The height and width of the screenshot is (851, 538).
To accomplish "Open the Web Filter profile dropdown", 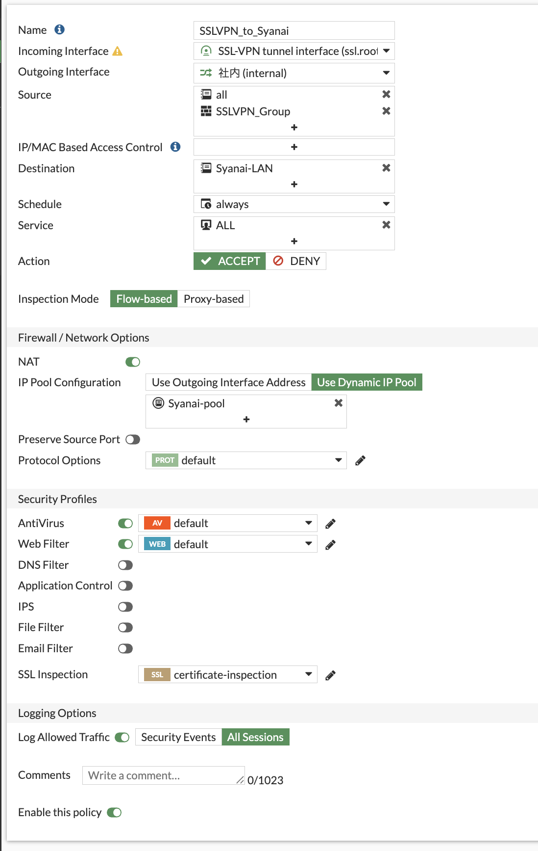I will point(228,544).
